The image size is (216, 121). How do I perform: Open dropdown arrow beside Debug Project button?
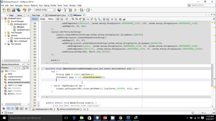click(85, 10)
